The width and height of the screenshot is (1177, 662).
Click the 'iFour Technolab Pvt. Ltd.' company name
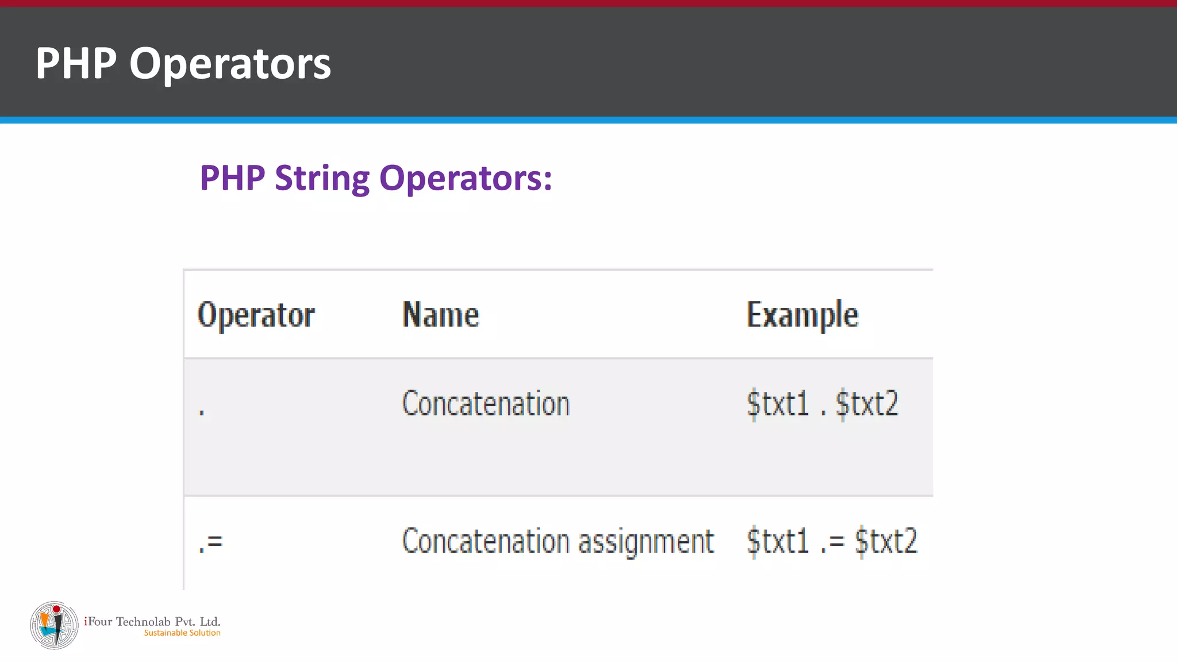pos(152,621)
